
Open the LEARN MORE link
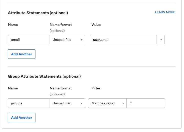(x=165, y=12)
